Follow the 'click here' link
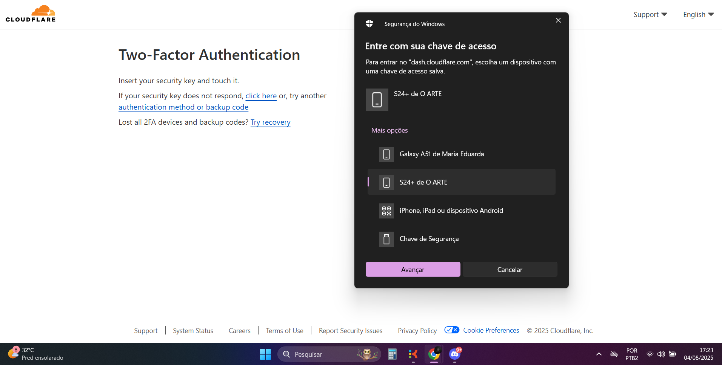Image resolution: width=722 pixels, height=365 pixels. tap(261, 96)
